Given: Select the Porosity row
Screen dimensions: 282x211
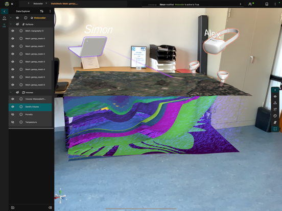Looking at the screenshot, I should (x=30, y=115).
